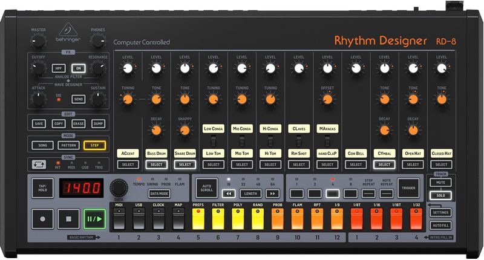Toggle track MUTE button
This screenshot has height=260, width=484.
[x=441, y=182]
